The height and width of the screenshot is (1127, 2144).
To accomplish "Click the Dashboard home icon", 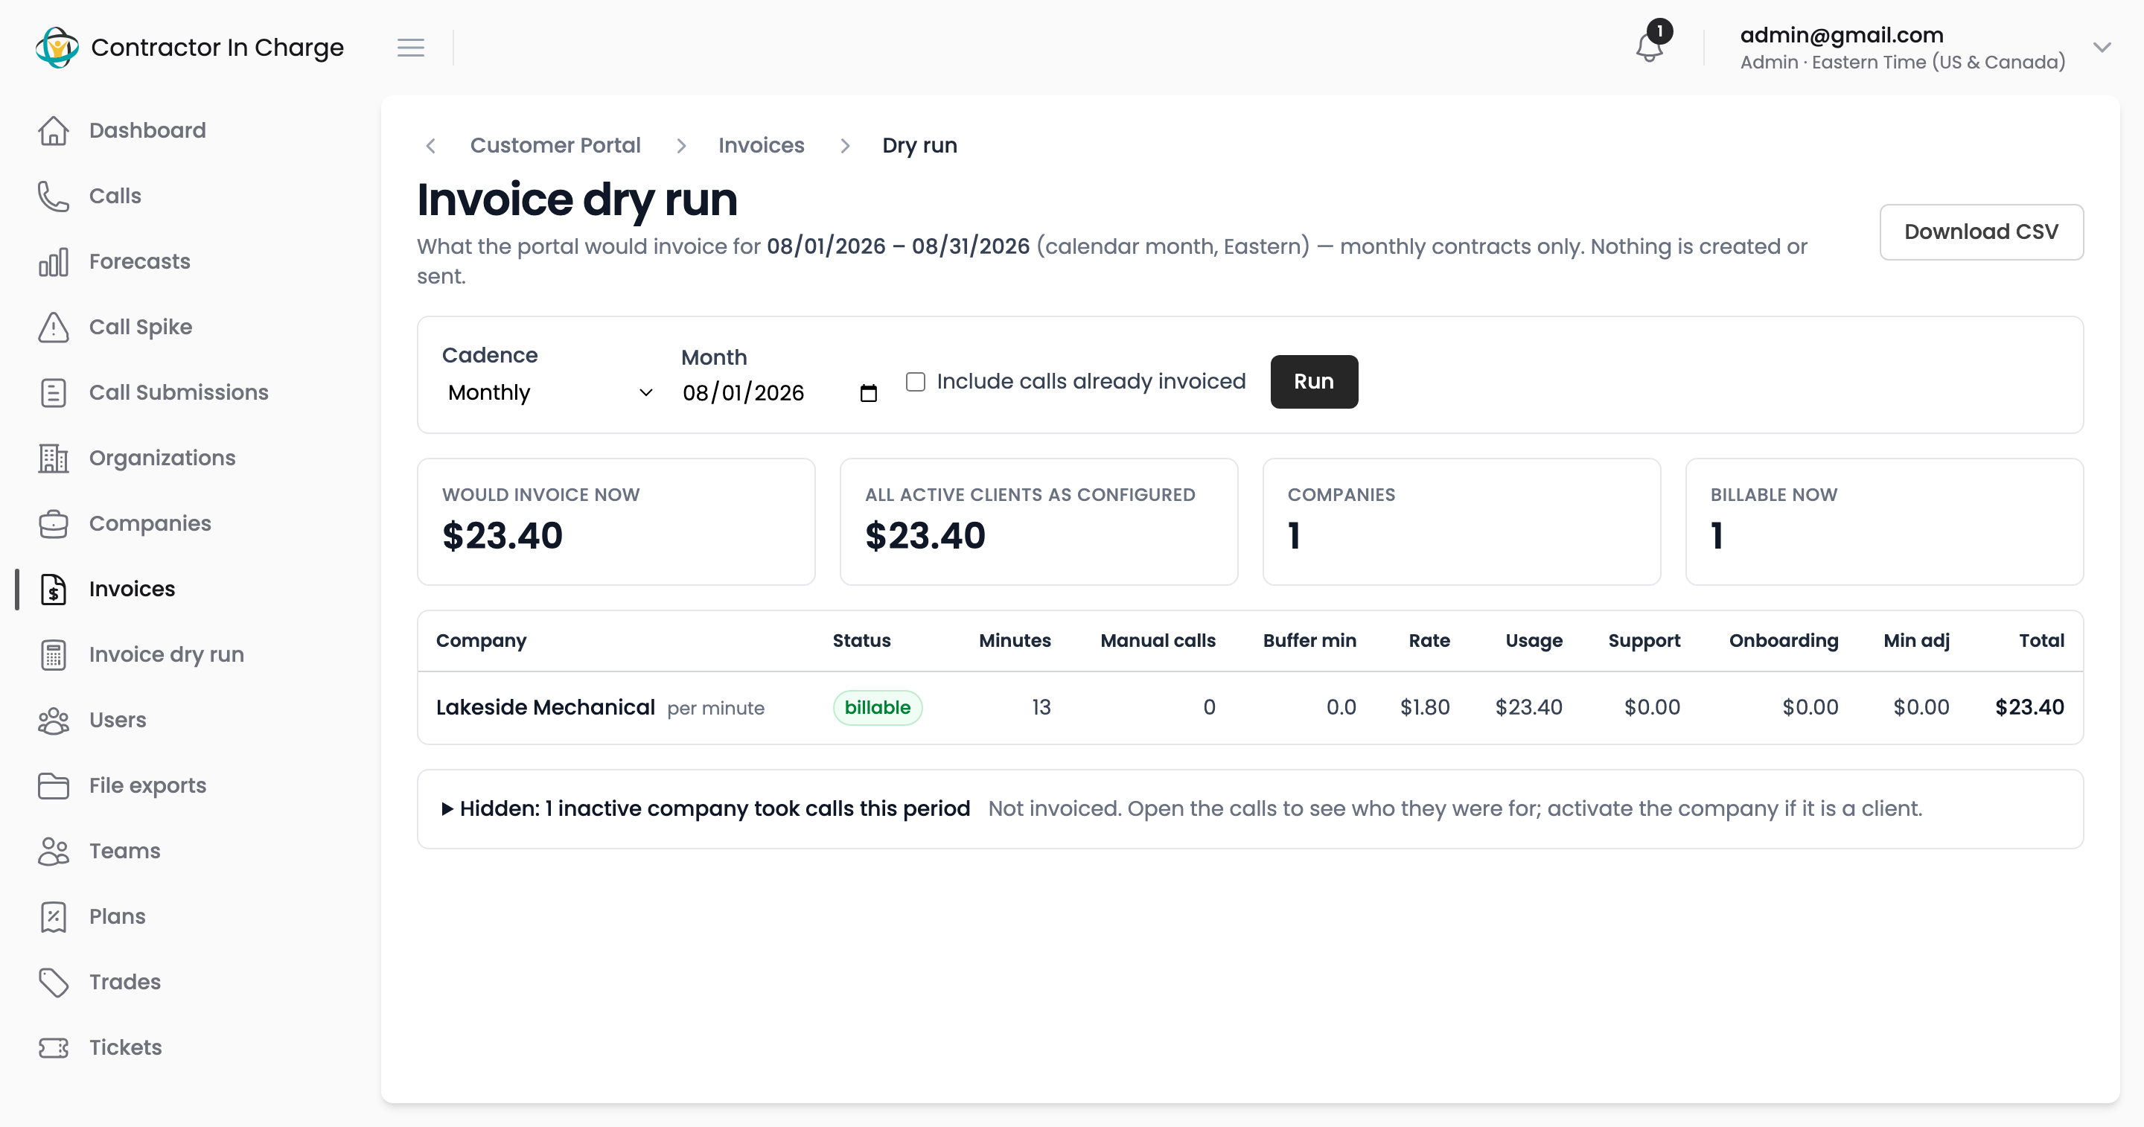I will pyautogui.click(x=54, y=131).
